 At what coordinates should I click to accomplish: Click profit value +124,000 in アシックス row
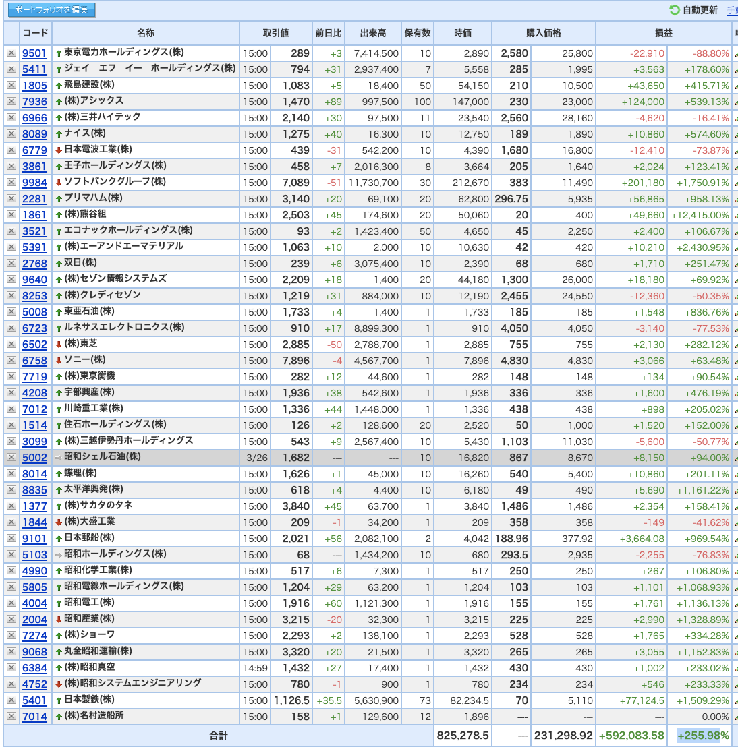click(x=643, y=102)
